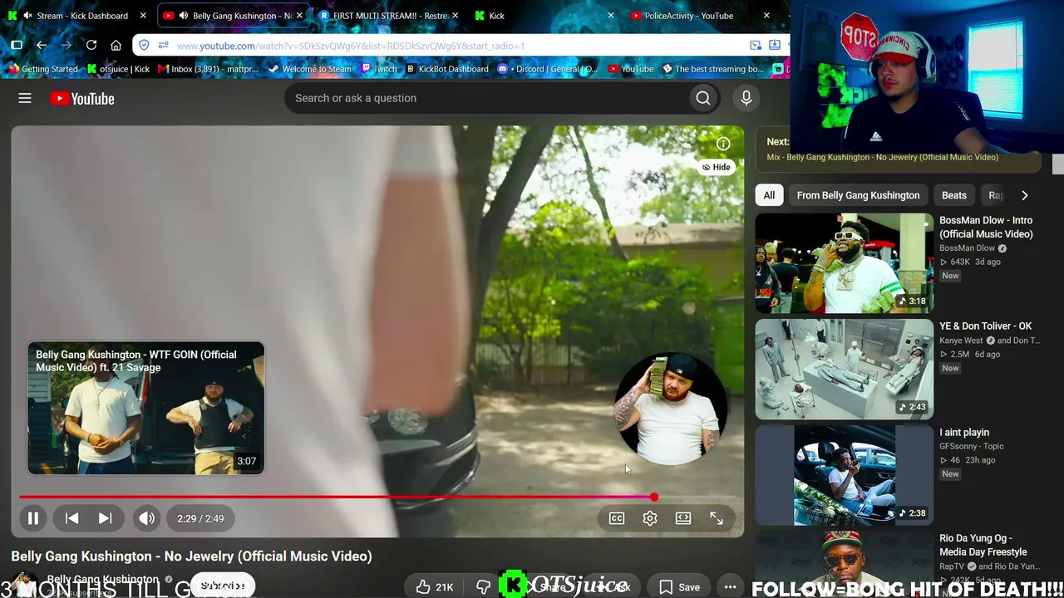Mute the video using the speaker icon
Viewport: 1064px width, 598px height.
pyautogui.click(x=146, y=518)
